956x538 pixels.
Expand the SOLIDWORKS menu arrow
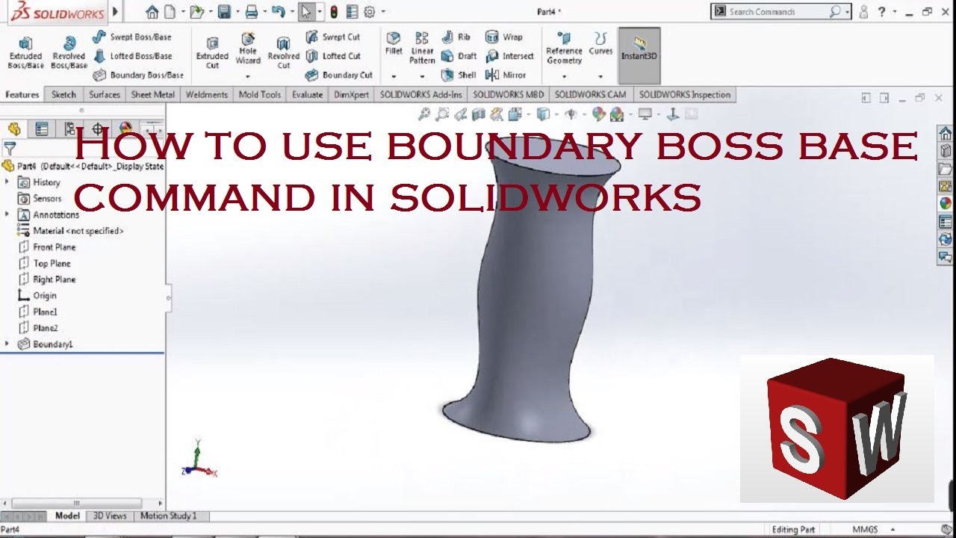click(115, 12)
